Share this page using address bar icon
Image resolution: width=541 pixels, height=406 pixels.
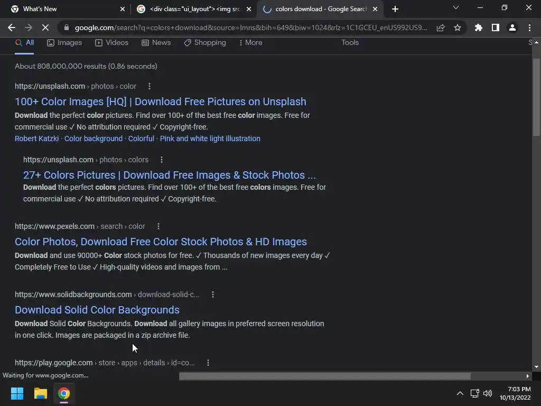pos(441,27)
